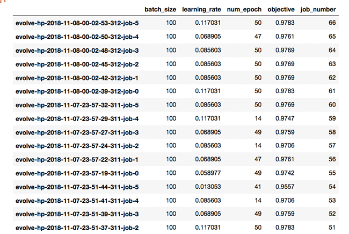This screenshot has width=349, height=234.
Task: Click the batch_size column header
Action: 160,9
